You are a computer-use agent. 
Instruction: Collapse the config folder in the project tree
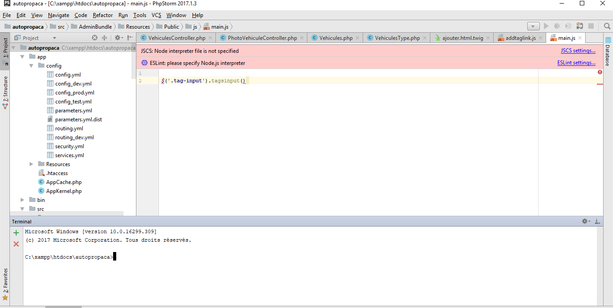click(31, 65)
